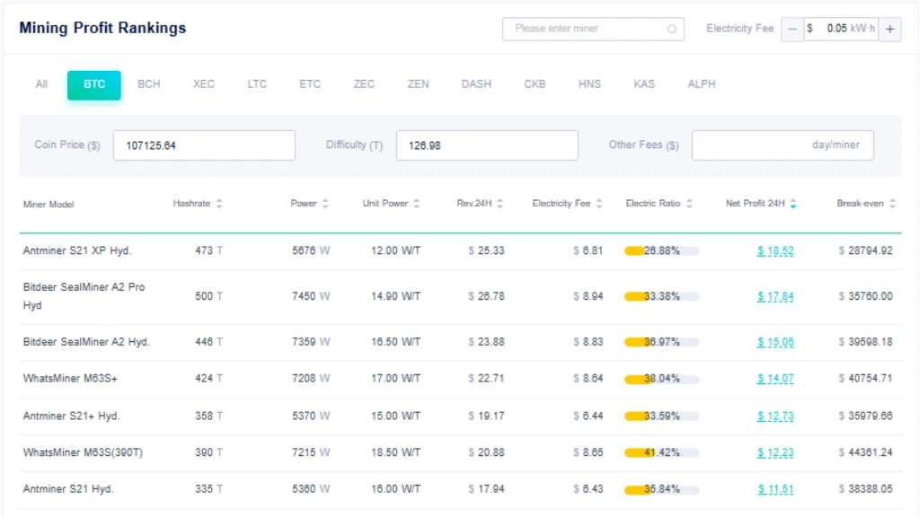Select WhatsMiner M63S(390T) row name
This screenshot has width=920, height=517.
(83, 452)
